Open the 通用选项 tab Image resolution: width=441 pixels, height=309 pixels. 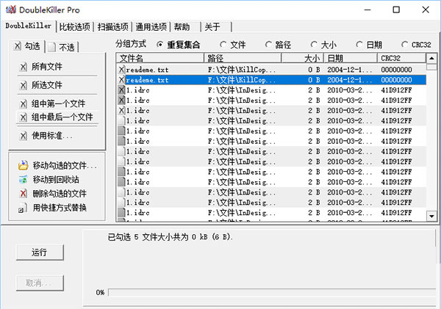pos(151,27)
